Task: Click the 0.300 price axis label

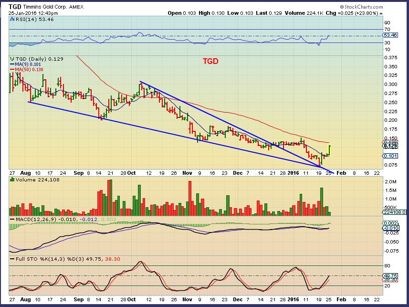Action: pos(391,85)
